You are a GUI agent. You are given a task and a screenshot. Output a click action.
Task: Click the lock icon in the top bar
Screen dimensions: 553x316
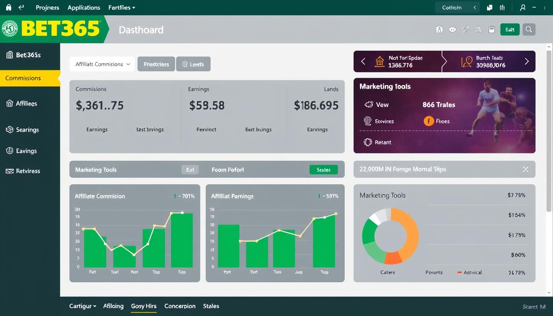tap(9, 7)
